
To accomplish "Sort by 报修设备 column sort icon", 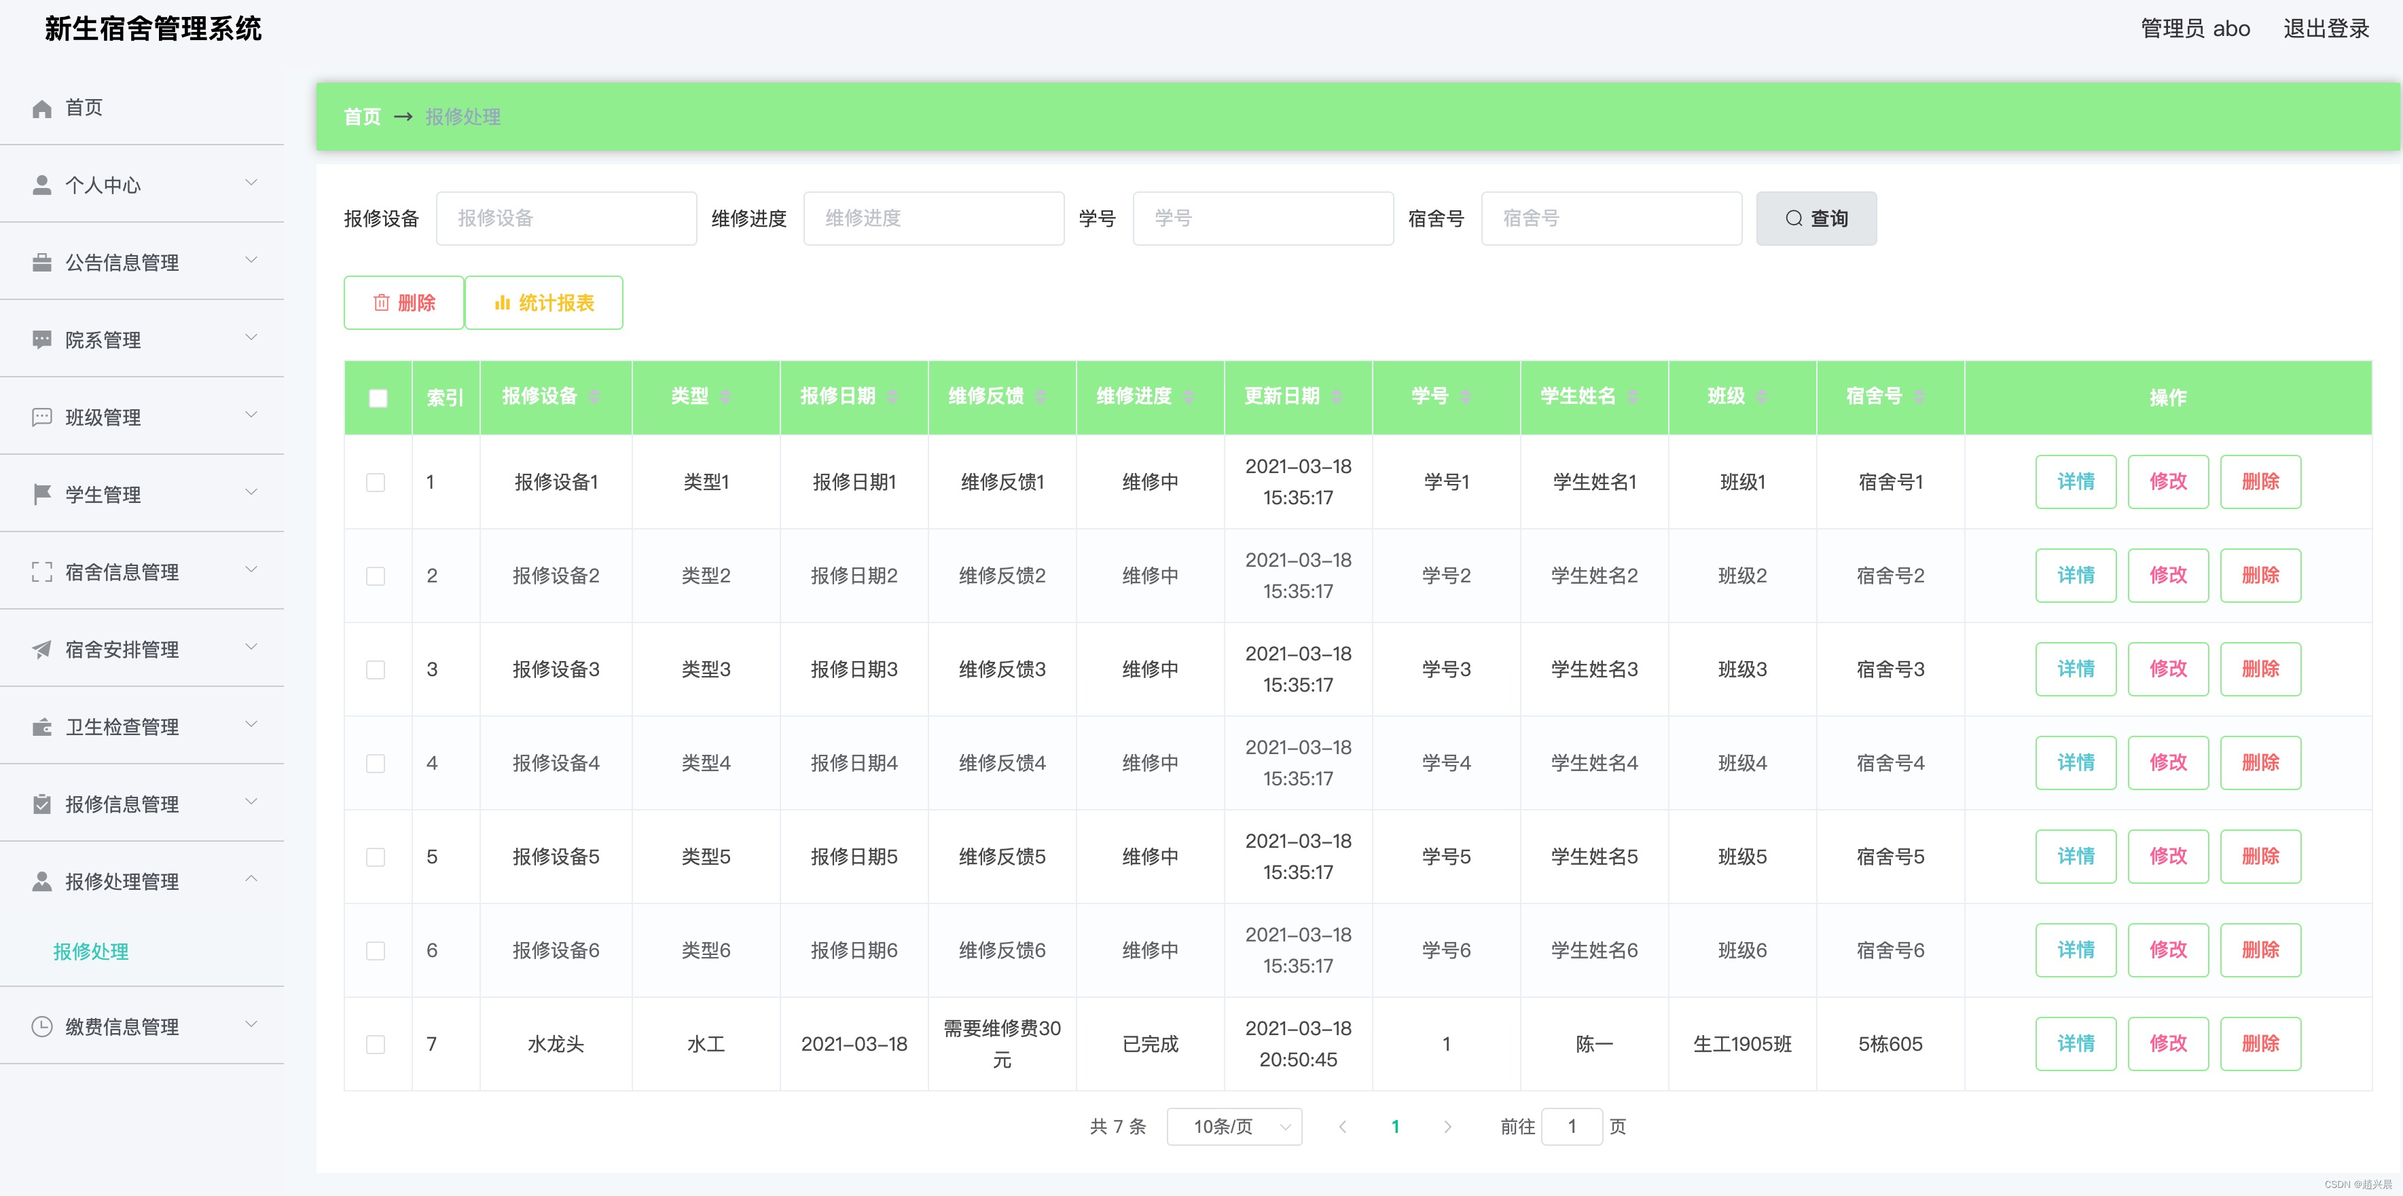I will click(x=594, y=397).
